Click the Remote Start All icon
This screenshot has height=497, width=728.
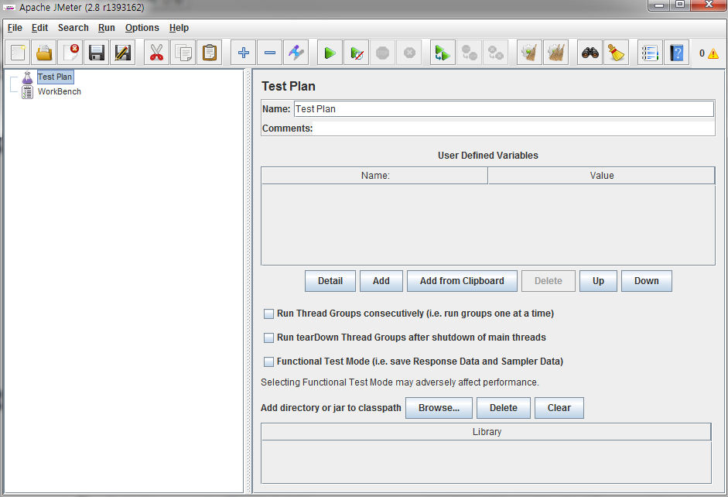coord(443,53)
